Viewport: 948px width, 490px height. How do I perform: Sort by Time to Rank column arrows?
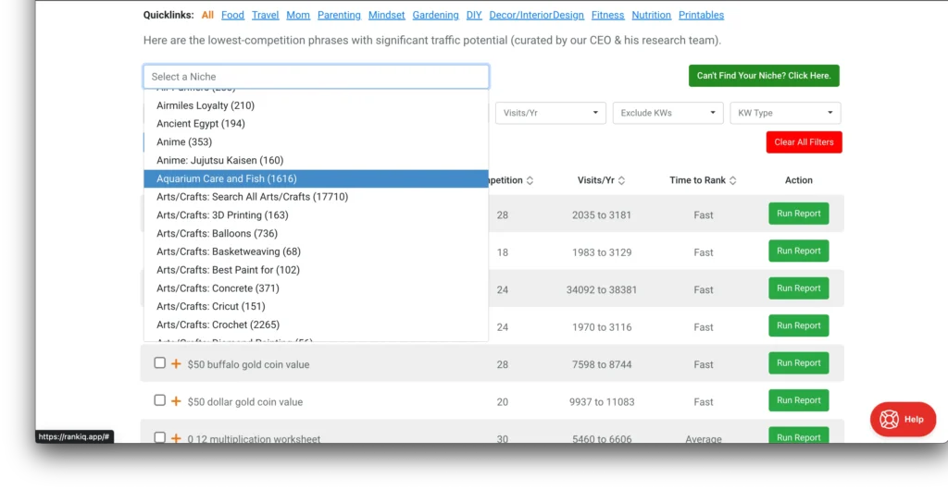733,180
